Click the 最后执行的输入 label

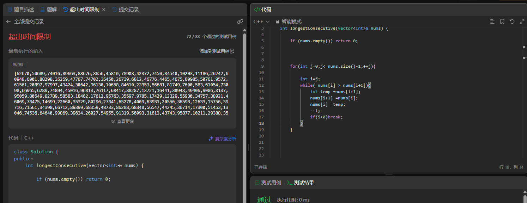click(x=26, y=51)
